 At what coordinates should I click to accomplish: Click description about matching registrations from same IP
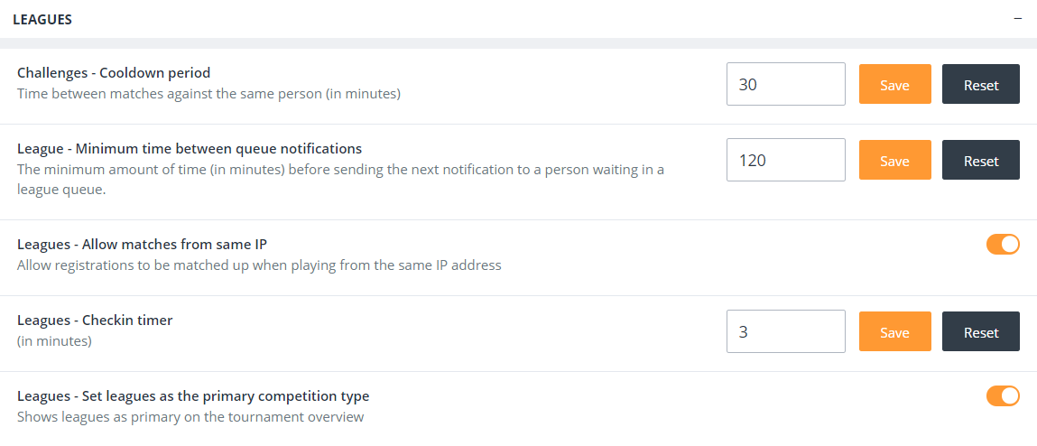coord(259,265)
